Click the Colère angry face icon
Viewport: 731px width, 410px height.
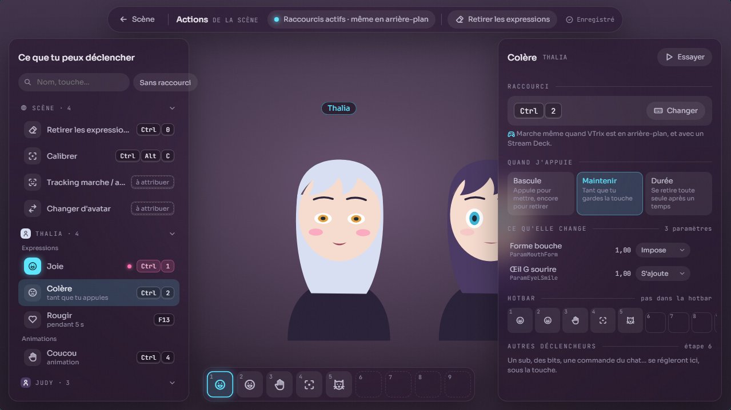click(33, 292)
